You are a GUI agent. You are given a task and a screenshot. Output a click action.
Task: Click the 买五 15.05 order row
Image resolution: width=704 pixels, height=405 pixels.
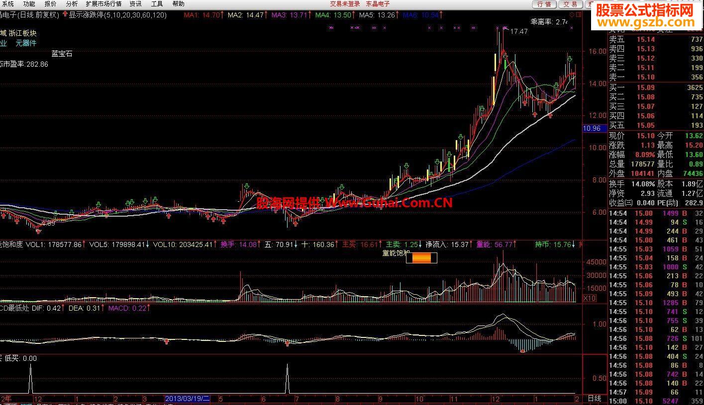tap(656, 125)
